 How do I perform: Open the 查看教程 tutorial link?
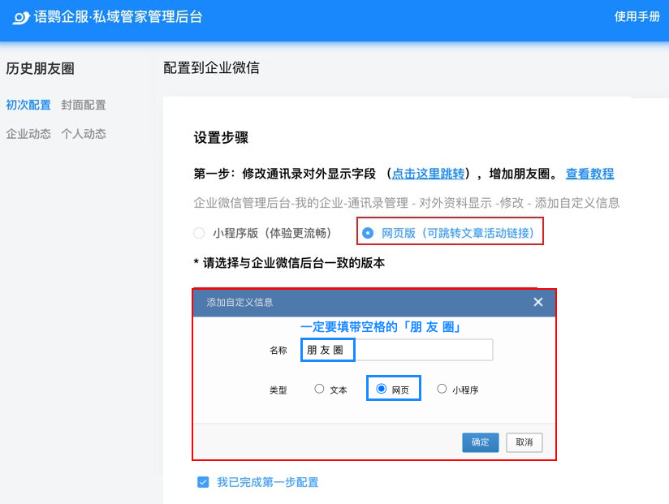(589, 174)
